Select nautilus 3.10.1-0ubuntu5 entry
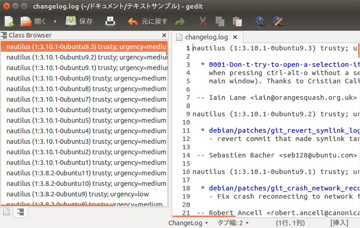 84,120
